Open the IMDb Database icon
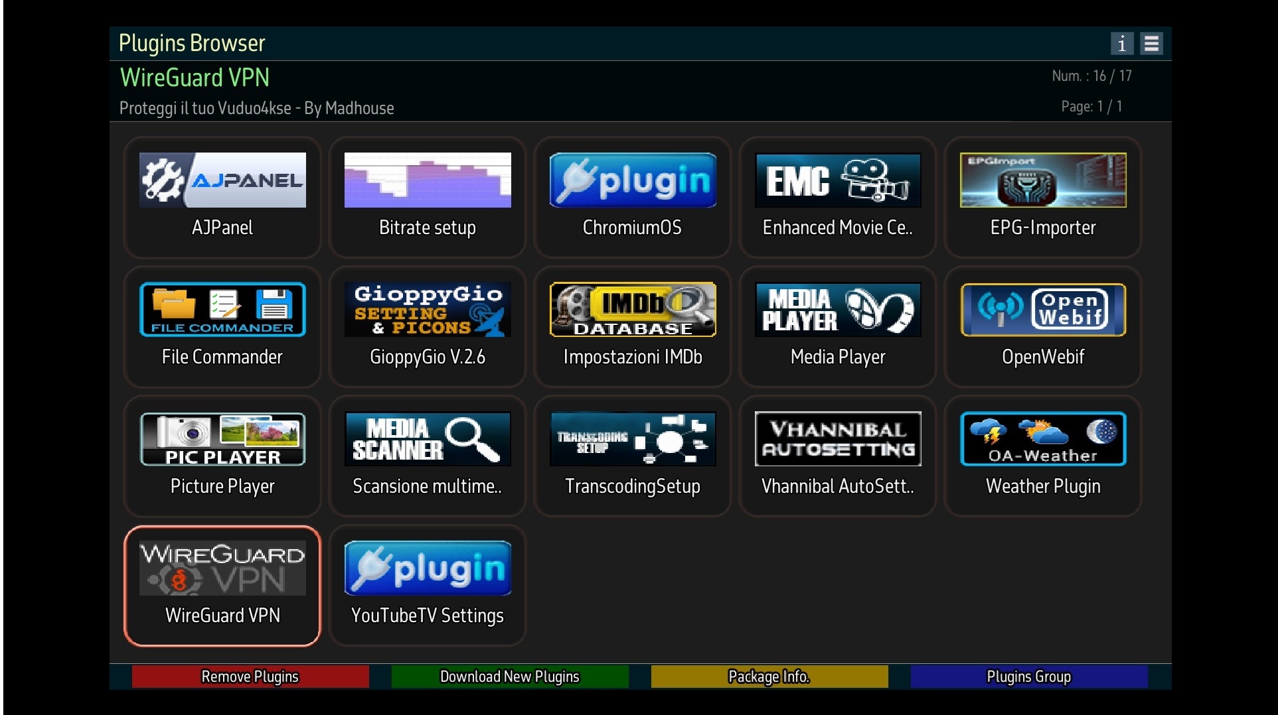The height and width of the screenshot is (715, 1278). 633,310
